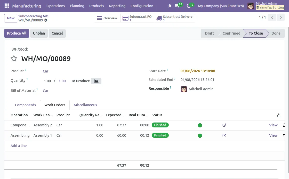Open the forecast chart icon next to To Produce
Image resolution: width=289 pixels, height=179 pixels.
click(96, 81)
